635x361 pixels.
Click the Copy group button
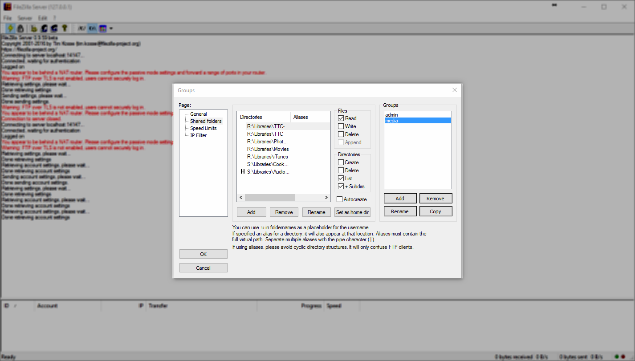pos(436,211)
